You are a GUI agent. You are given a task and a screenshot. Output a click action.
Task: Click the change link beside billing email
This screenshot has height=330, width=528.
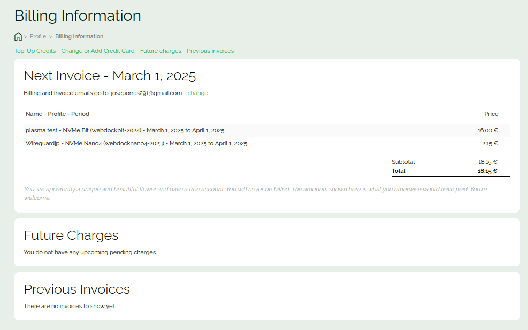pyautogui.click(x=197, y=93)
